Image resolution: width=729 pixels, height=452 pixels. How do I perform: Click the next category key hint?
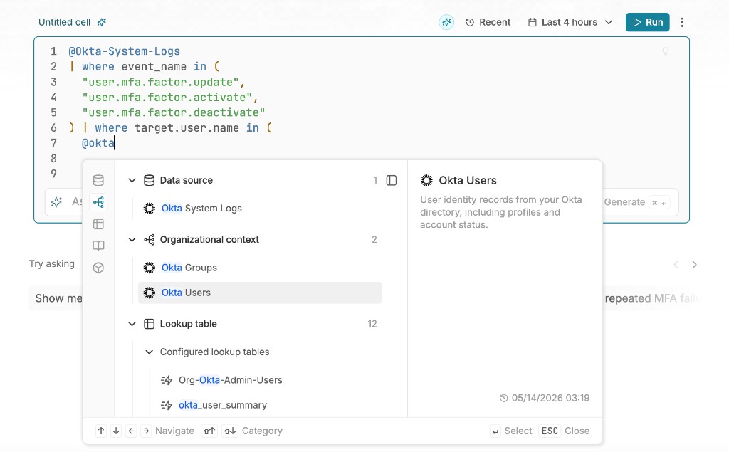tap(230, 431)
